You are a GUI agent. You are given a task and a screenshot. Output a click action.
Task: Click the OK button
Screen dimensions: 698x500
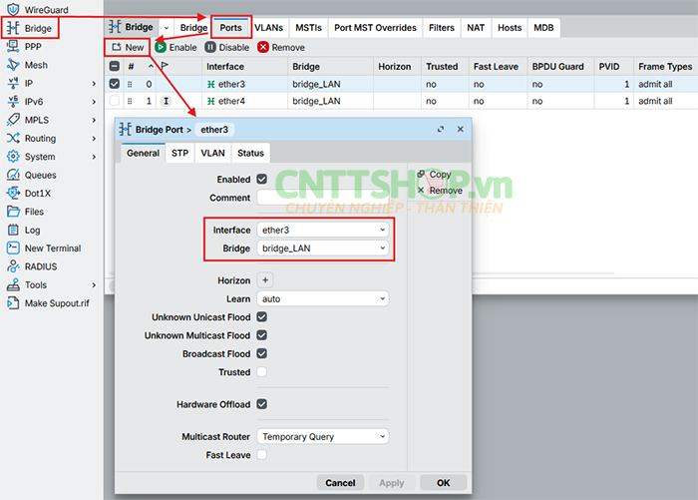coord(443,483)
